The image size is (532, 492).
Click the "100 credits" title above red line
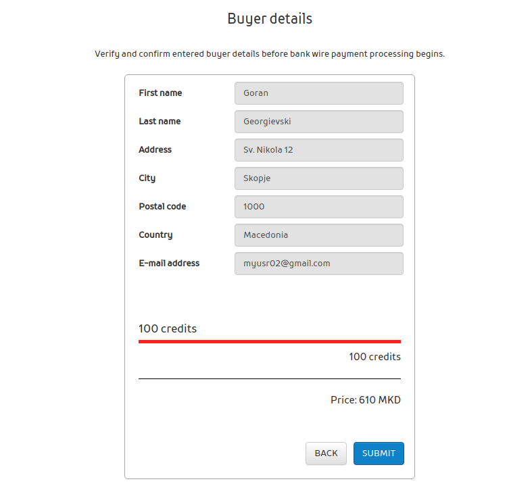tap(168, 329)
